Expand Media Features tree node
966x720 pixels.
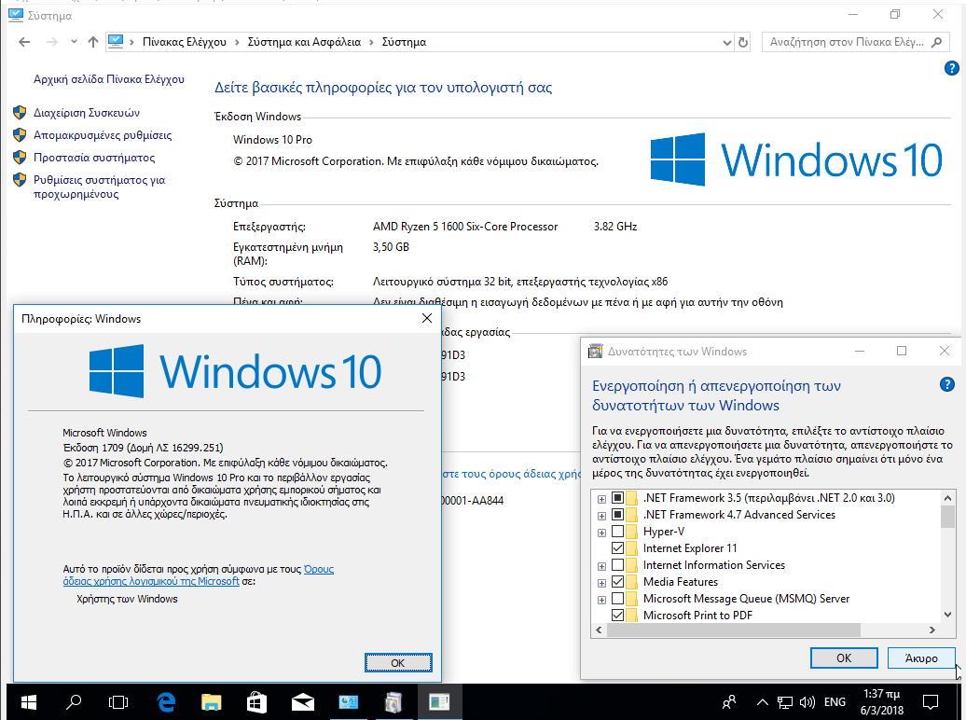click(601, 583)
